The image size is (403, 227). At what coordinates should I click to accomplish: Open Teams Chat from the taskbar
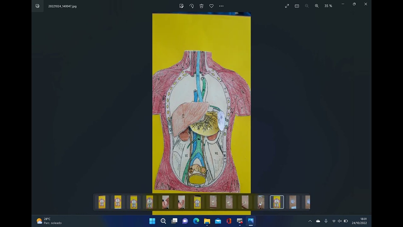coord(185,221)
